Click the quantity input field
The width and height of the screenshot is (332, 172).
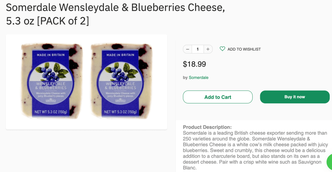coord(198,49)
